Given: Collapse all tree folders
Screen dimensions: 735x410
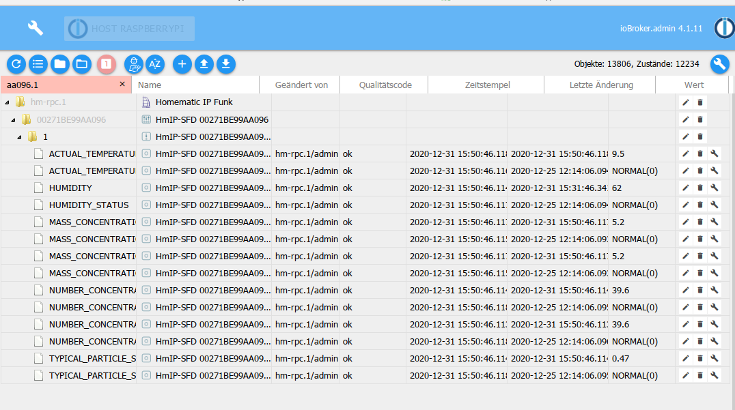Looking at the screenshot, I should point(60,64).
